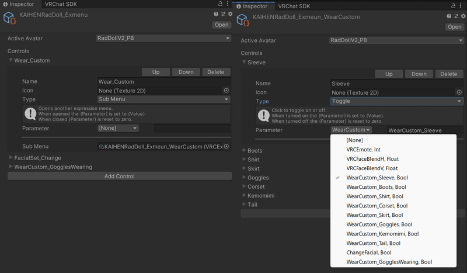
Task: Open kebab menu in left Inspector panel
Action: tap(228, 4)
